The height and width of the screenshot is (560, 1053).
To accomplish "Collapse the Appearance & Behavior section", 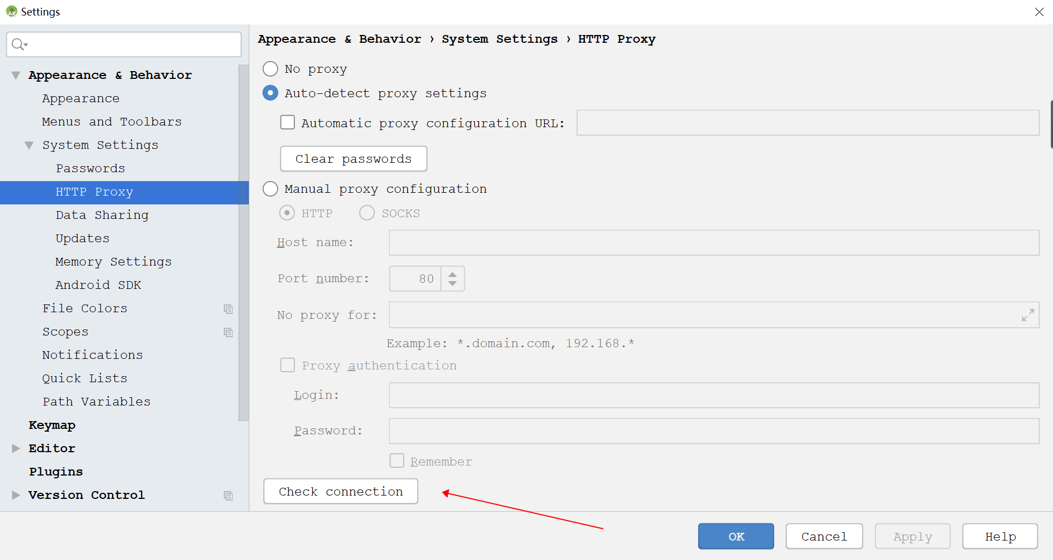I will (16, 74).
